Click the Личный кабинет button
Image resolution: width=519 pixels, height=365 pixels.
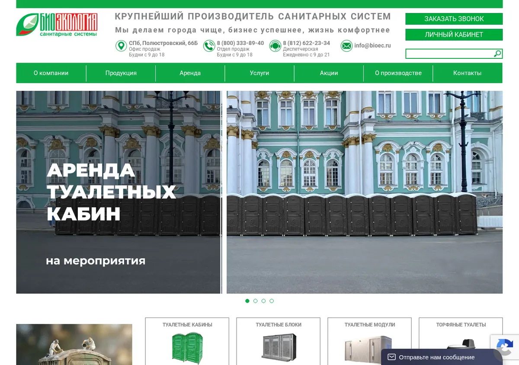tap(454, 35)
